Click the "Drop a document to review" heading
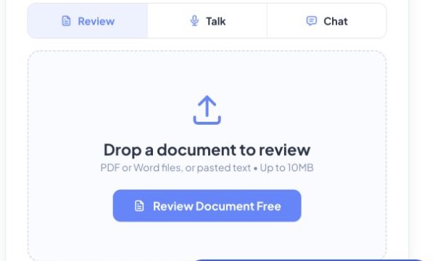 [207, 150]
